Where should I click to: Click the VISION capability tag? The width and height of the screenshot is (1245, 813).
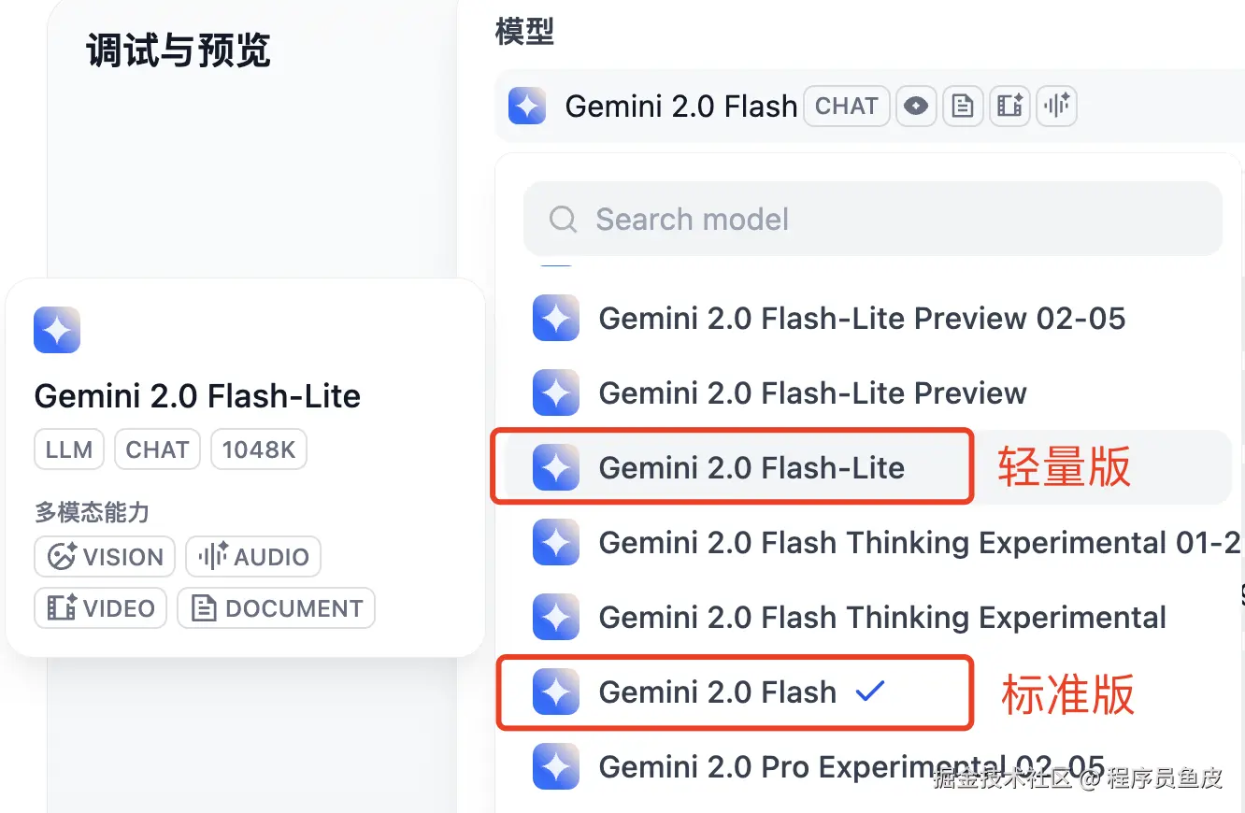(x=105, y=557)
